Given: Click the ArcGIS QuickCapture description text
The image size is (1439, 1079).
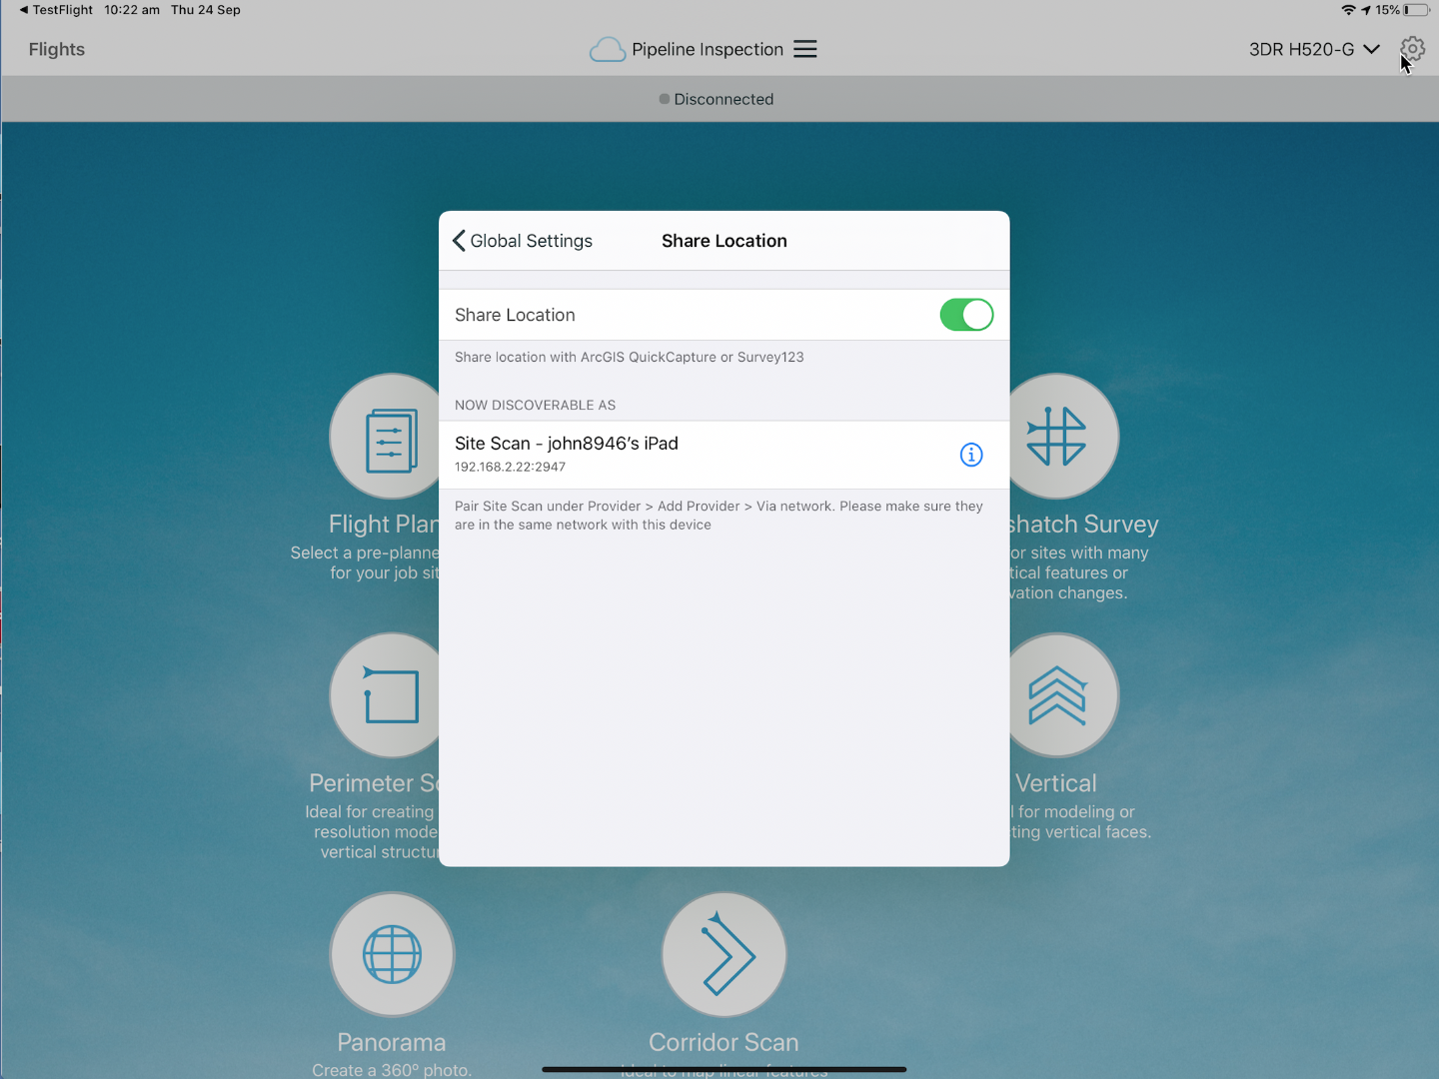Looking at the screenshot, I should [629, 357].
